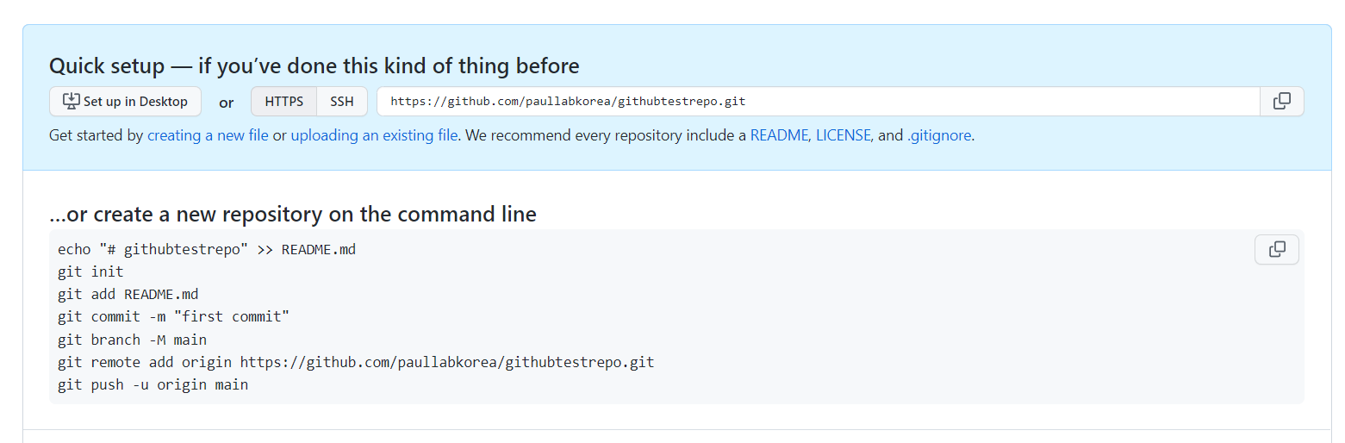Viewport: 1345px width, 443px height.
Task: Select the HTTPS protocol option
Action: tap(284, 101)
